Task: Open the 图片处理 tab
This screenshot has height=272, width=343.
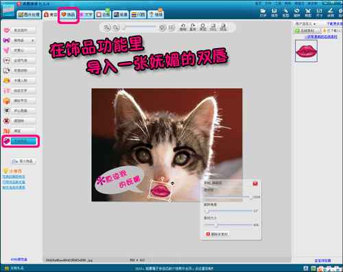Action: pyautogui.click(x=29, y=14)
